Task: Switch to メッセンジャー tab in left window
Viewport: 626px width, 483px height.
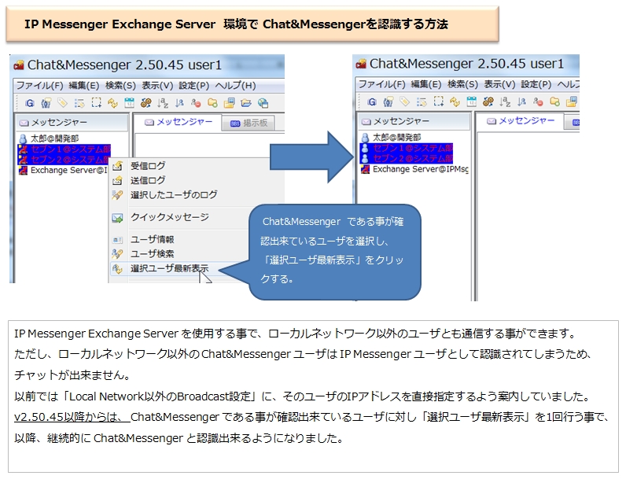Action: point(179,122)
